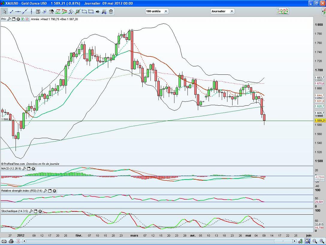Close the RSI indicator panel

(x=54, y=191)
